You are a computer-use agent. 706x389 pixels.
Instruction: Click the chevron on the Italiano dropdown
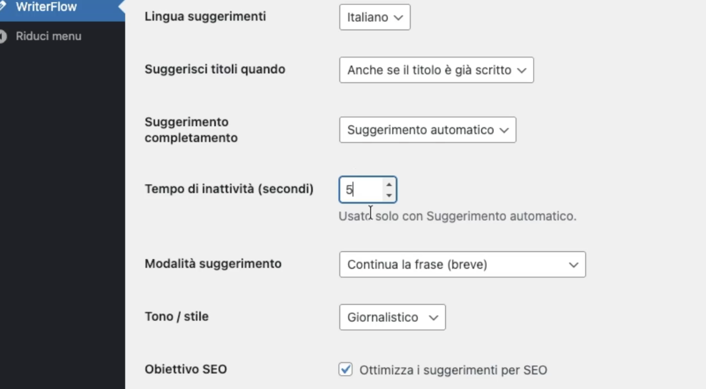tap(398, 17)
